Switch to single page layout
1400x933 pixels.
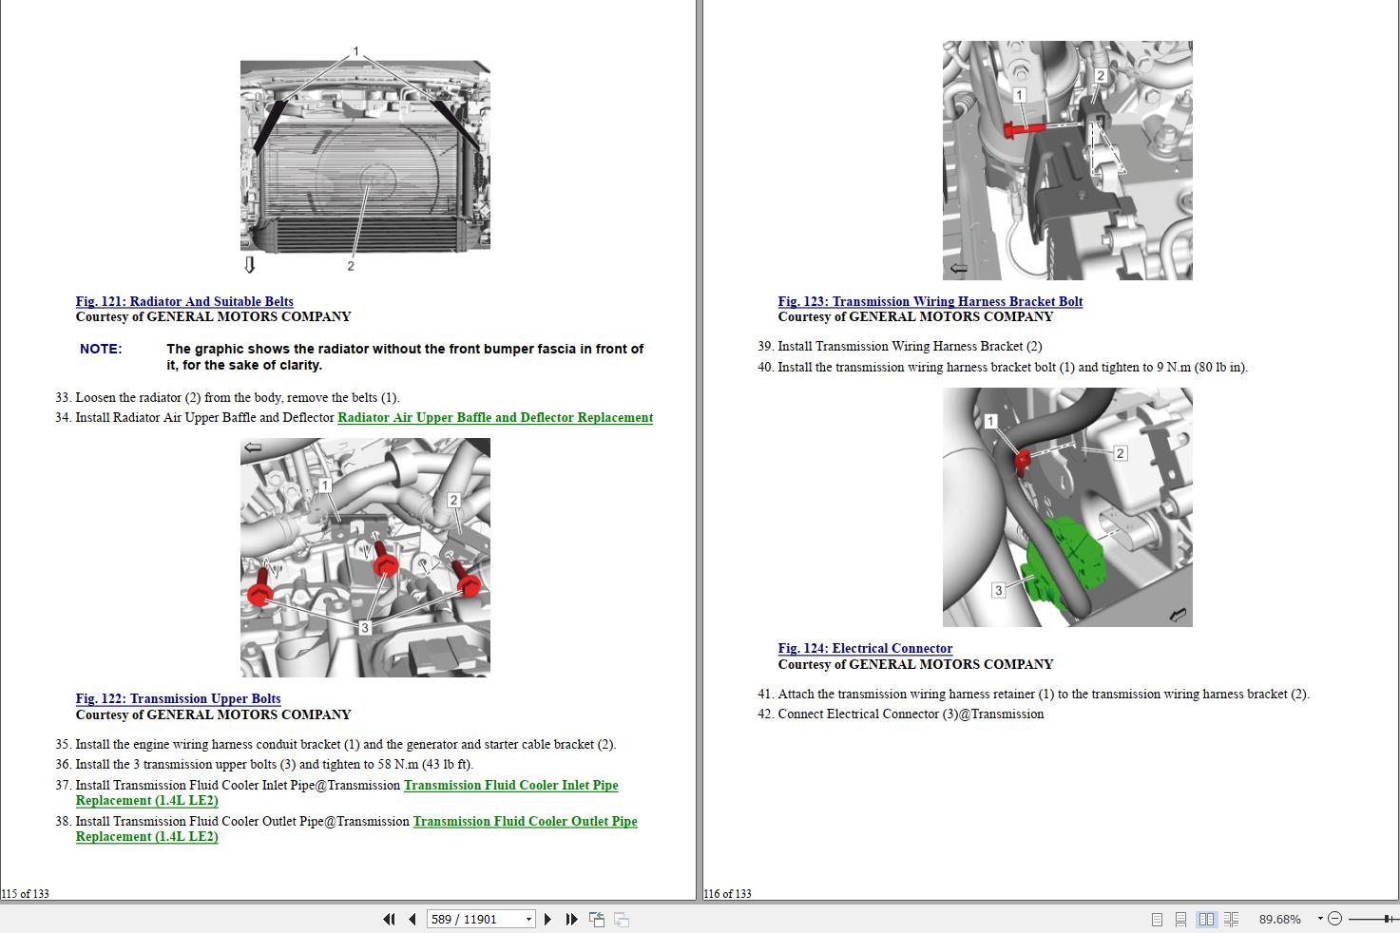pos(1158,919)
